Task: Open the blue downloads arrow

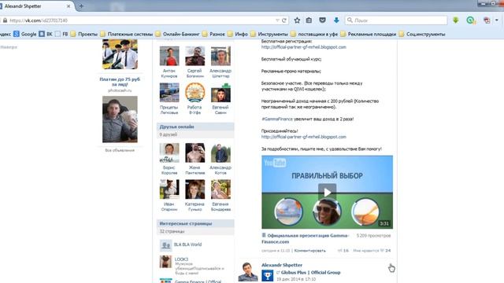Action: pos(336,20)
